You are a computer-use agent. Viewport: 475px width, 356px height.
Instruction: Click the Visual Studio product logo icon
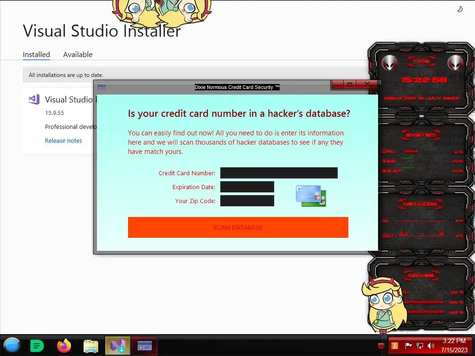tap(34, 99)
